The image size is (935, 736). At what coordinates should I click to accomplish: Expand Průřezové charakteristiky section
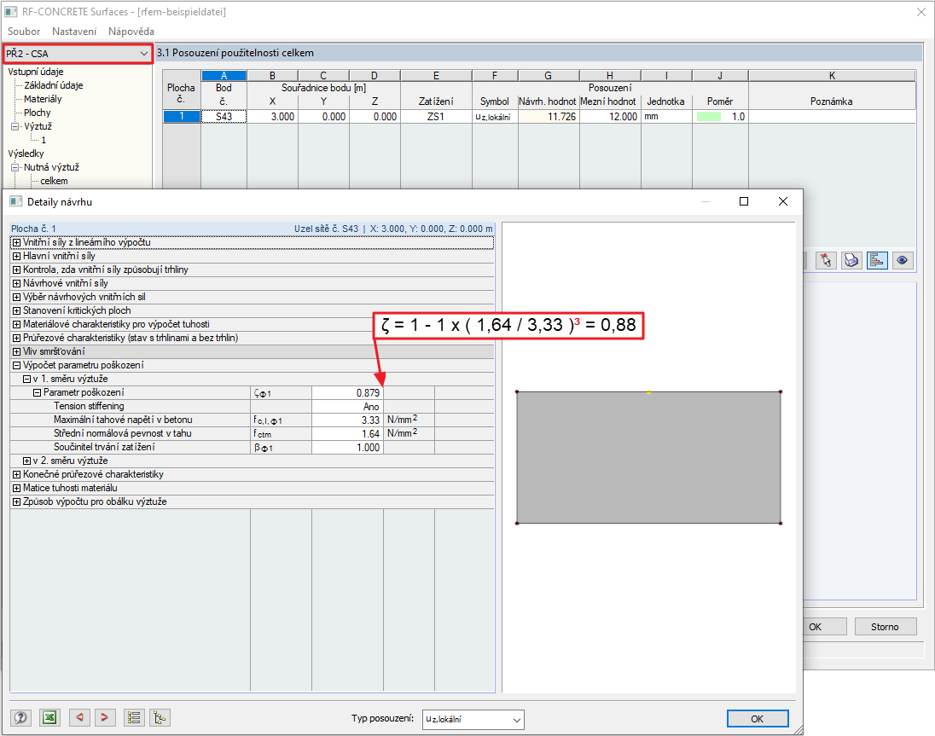tap(17, 338)
